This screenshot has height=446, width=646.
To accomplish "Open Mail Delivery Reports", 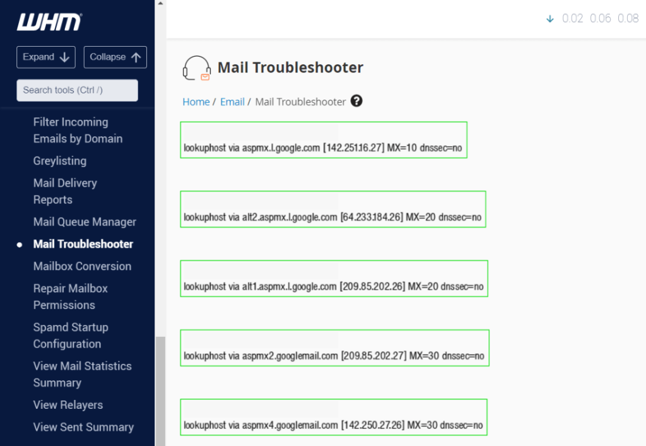I will tap(65, 191).
